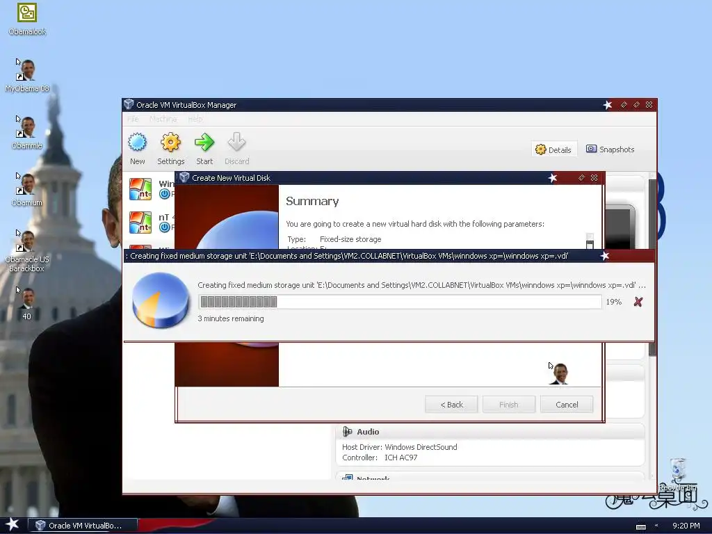This screenshot has height=534, width=712.
Task: Open the Recycle Bin
Action: (678, 474)
